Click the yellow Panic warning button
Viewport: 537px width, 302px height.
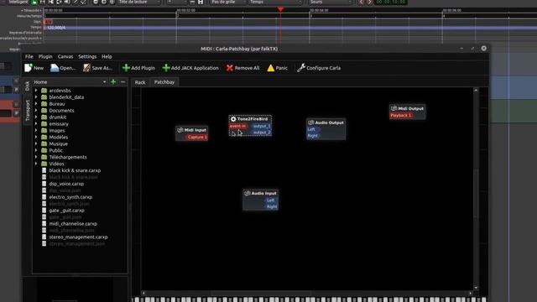(x=278, y=68)
